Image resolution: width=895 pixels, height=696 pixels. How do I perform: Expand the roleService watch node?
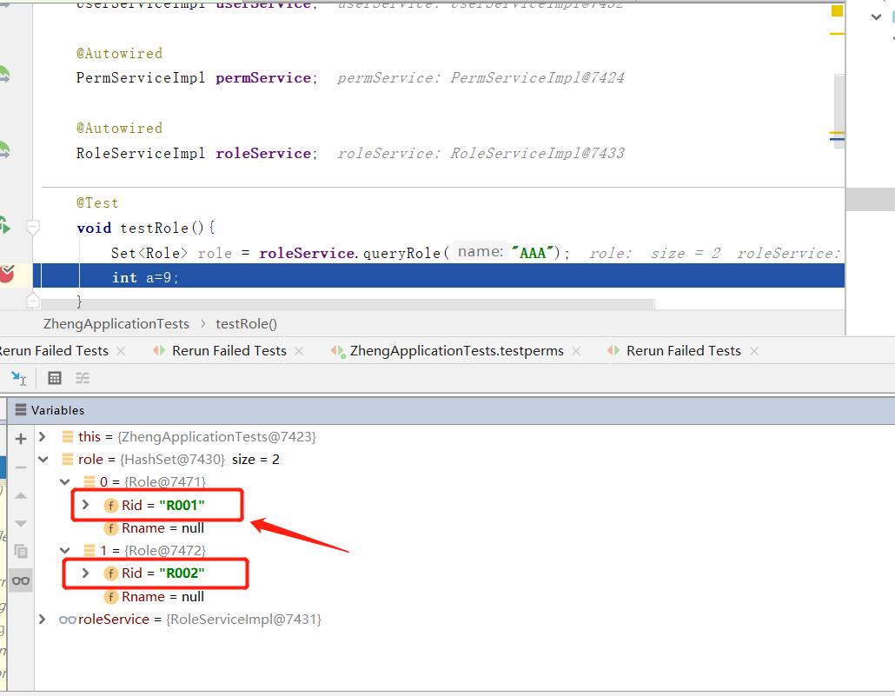43,619
